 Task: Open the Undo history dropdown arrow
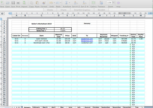click(54, 3)
